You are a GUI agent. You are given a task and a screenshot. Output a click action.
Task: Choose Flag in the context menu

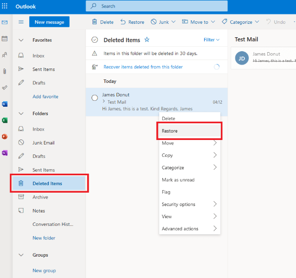(x=190, y=192)
